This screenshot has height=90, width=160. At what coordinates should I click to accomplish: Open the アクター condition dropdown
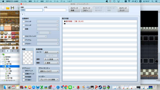tap(48, 44)
